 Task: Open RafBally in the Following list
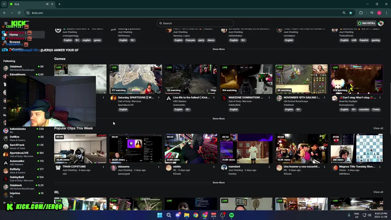click(x=24, y=171)
